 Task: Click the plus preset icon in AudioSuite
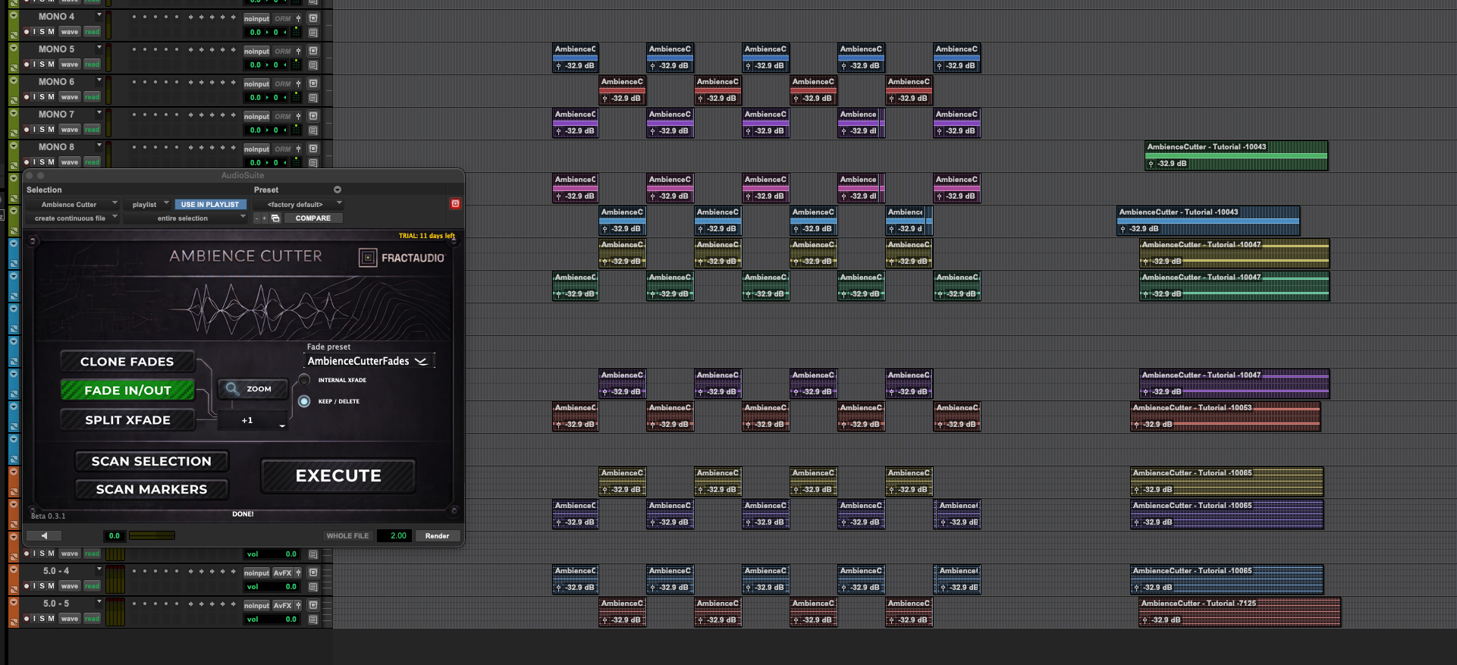[x=264, y=218]
